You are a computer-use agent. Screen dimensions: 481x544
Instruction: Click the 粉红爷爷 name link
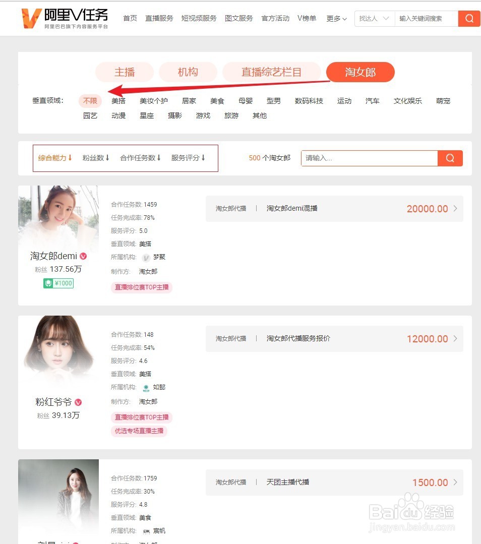[x=54, y=402]
